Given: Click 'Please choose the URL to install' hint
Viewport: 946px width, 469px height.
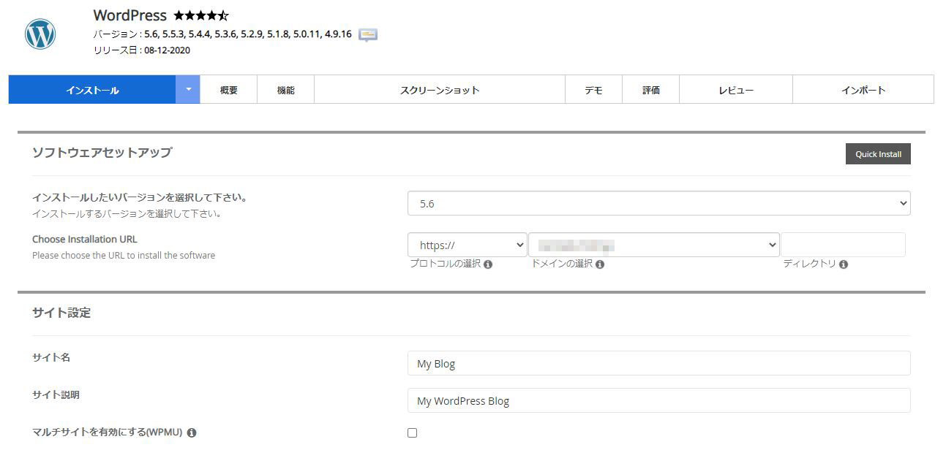Looking at the screenshot, I should tap(124, 256).
